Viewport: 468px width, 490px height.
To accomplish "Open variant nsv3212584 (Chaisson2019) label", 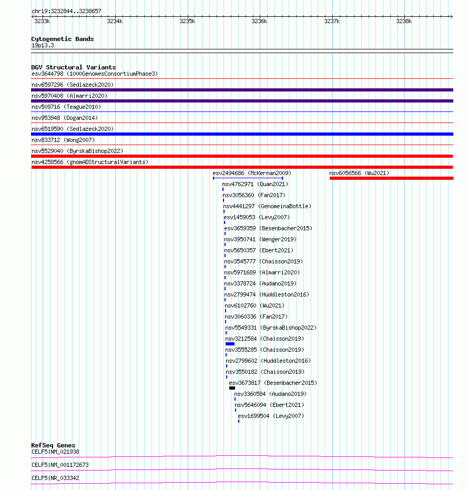I will 265,339.
